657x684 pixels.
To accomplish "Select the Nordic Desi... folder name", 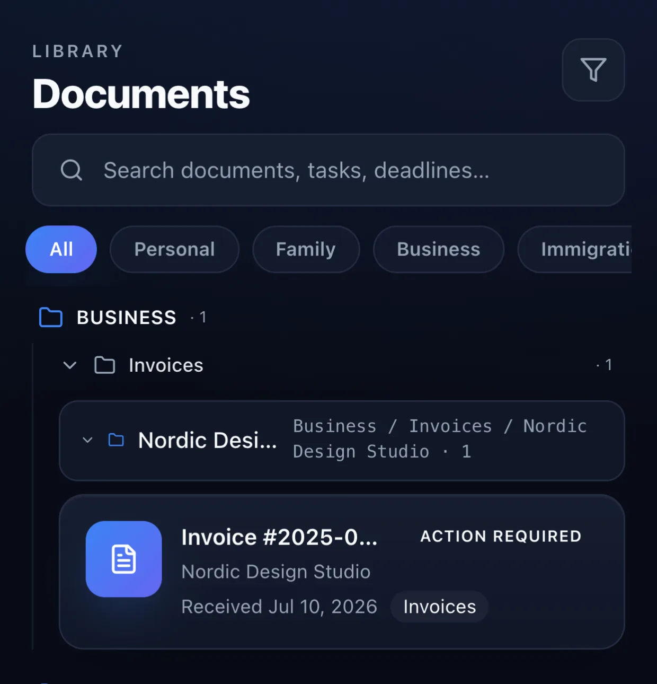I will (x=207, y=440).
